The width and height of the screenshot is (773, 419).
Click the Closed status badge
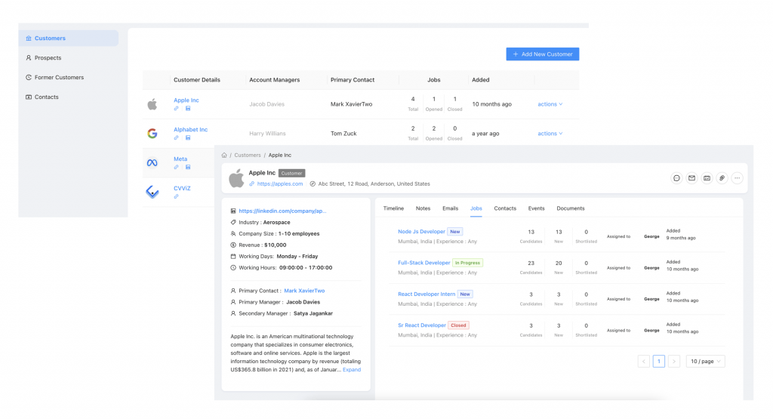tap(458, 325)
